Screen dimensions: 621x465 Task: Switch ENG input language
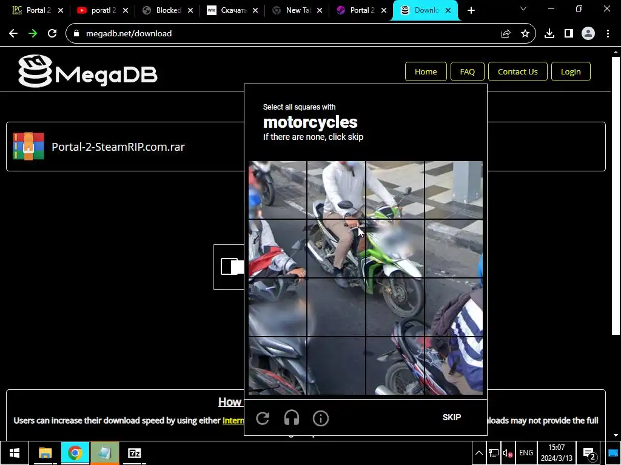[526, 453]
